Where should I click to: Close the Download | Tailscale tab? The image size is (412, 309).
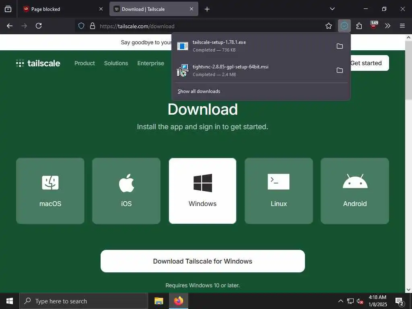click(192, 9)
